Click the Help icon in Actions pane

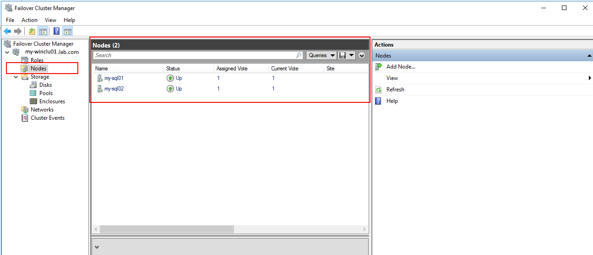(x=378, y=101)
